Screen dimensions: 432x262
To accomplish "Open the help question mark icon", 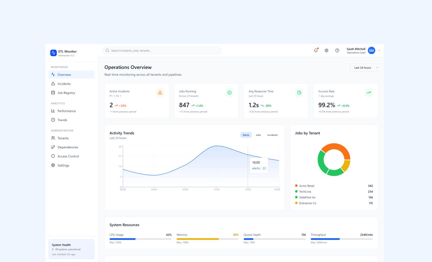I will [x=337, y=50].
